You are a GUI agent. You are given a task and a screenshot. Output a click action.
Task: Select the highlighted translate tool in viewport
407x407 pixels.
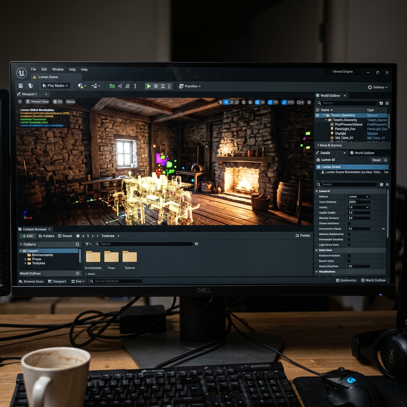226,102
